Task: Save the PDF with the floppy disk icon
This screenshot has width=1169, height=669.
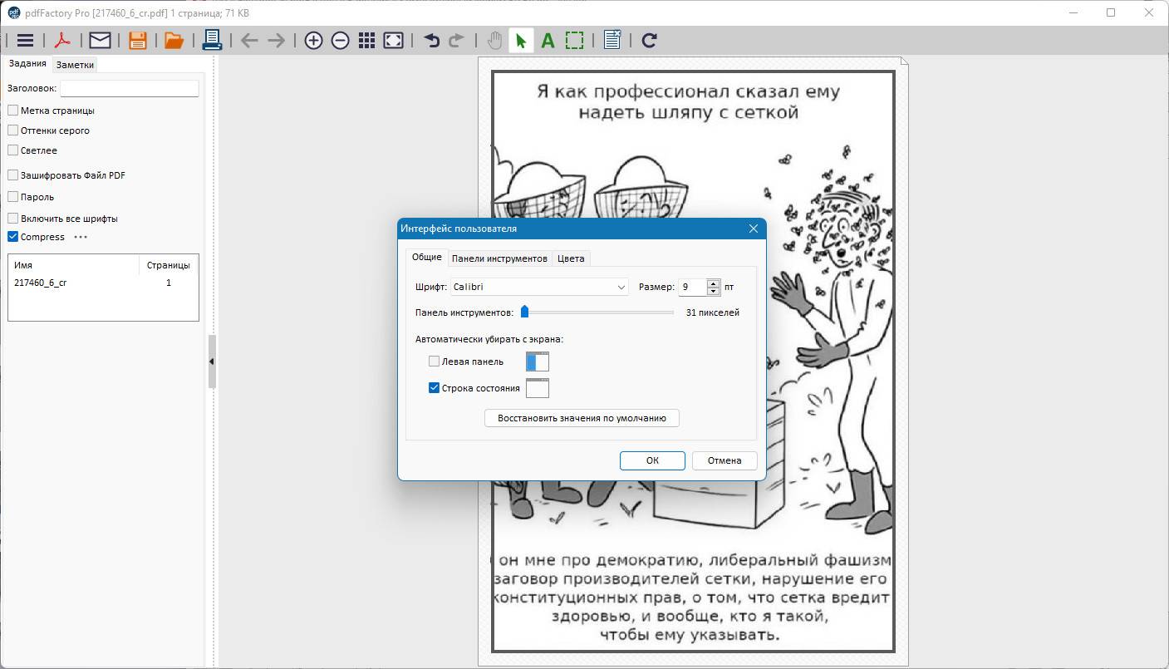Action: click(137, 41)
